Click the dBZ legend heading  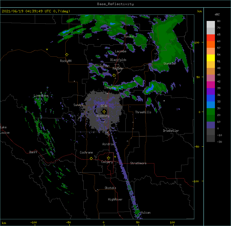coord(217,14)
